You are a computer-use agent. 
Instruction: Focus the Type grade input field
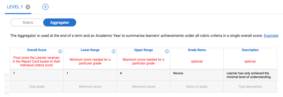pos(37,87)
